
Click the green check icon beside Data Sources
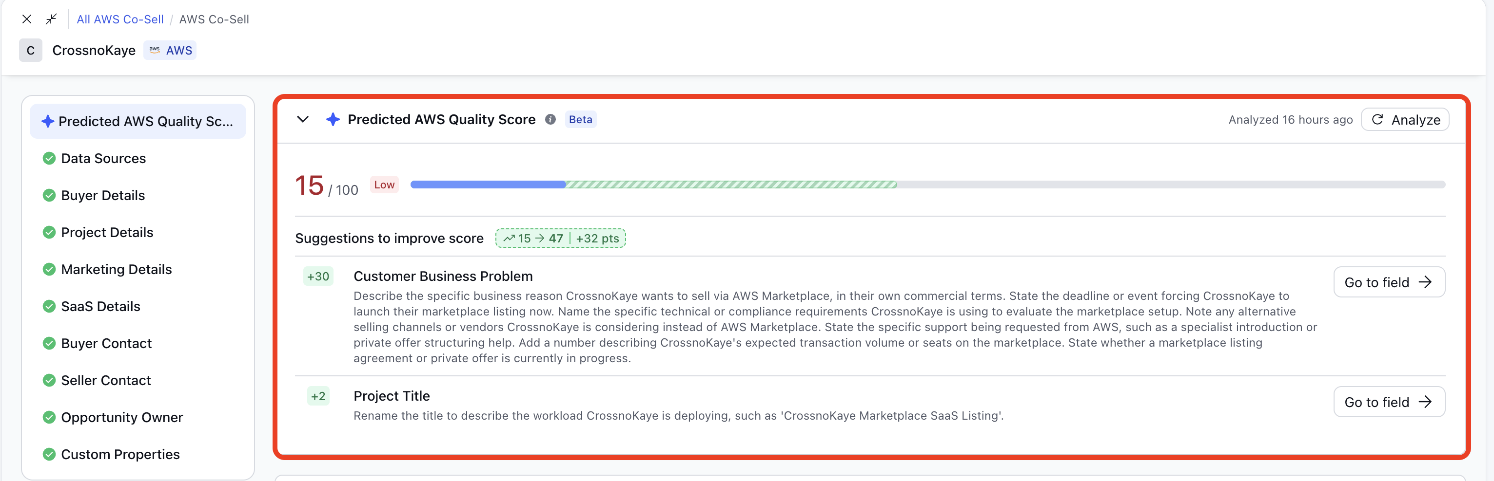pos(49,158)
